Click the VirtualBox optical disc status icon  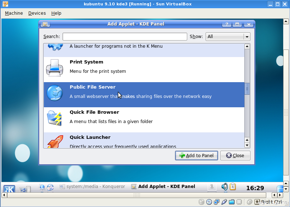(209, 202)
